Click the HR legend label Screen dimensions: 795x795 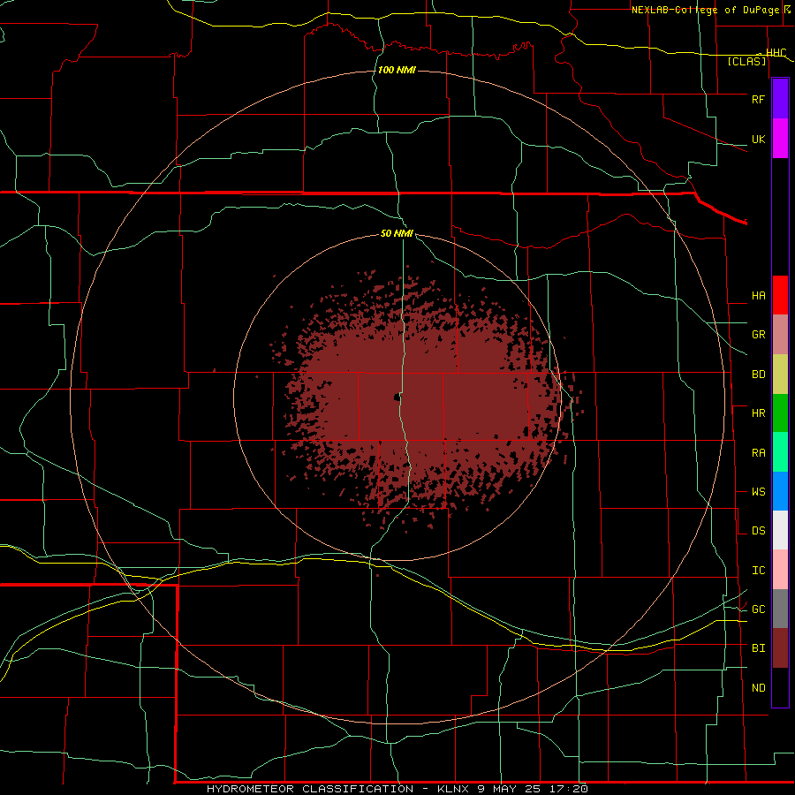pos(759,413)
